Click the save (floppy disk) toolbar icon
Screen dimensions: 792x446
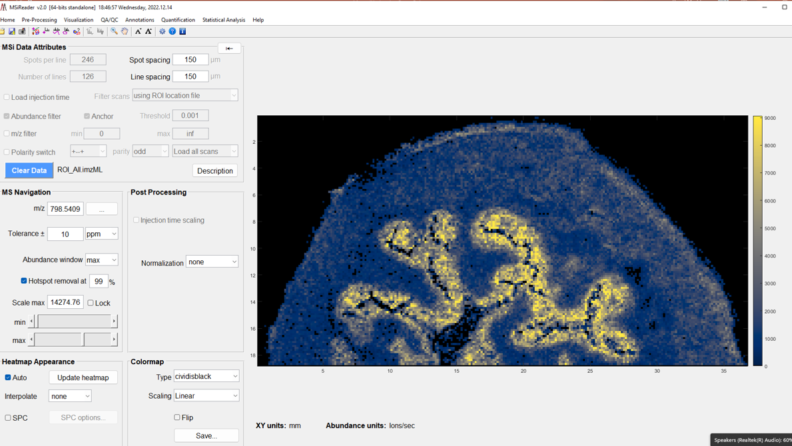(x=12, y=31)
